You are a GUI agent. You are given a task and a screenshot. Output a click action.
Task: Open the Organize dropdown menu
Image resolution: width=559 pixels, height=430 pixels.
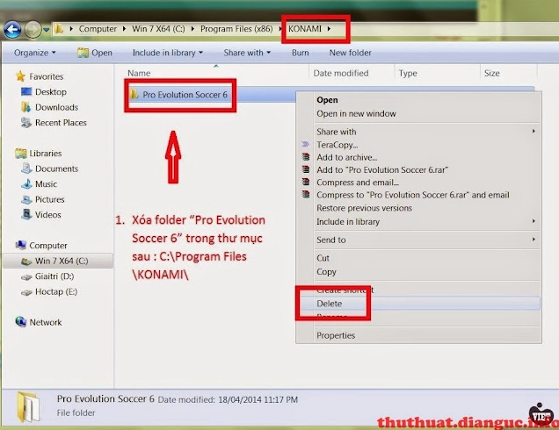(x=34, y=53)
